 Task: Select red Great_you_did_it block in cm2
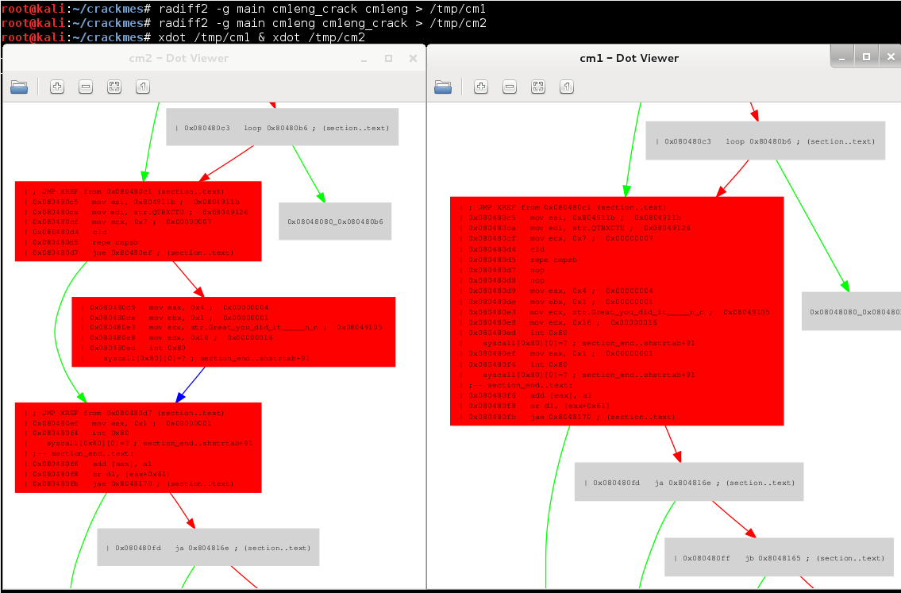233,332
